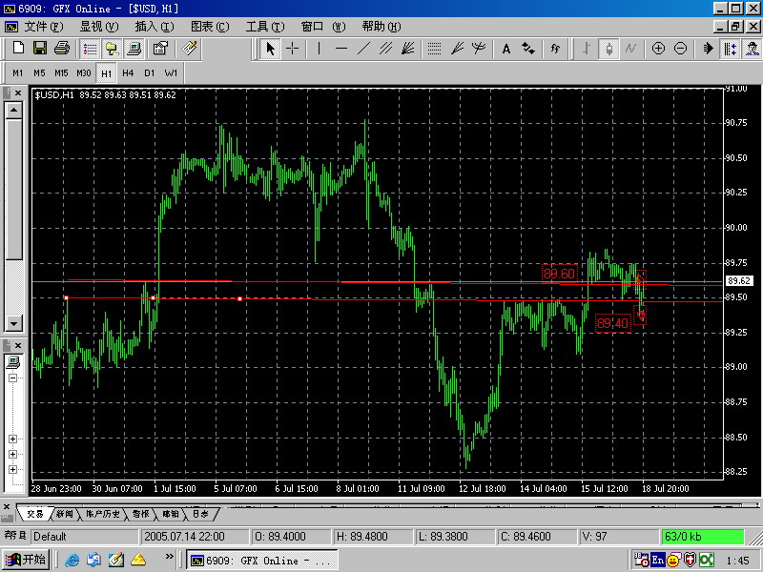Click the left panel scroll-up arrow
This screenshot has height=572, width=763.
coord(13,110)
